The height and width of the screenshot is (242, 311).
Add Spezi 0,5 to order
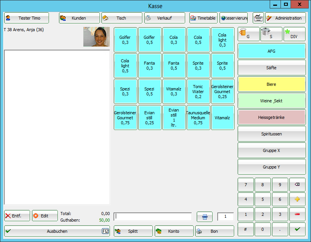pos(150,91)
